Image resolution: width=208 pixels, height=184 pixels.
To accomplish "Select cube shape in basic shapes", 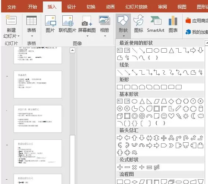I will coord(120,116).
